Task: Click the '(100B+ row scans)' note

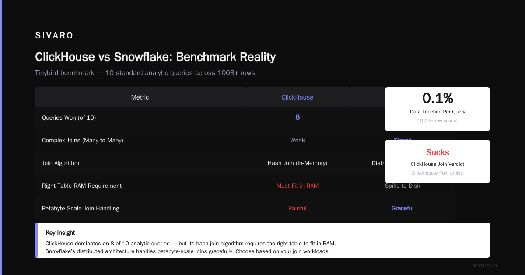Action: (x=437, y=120)
